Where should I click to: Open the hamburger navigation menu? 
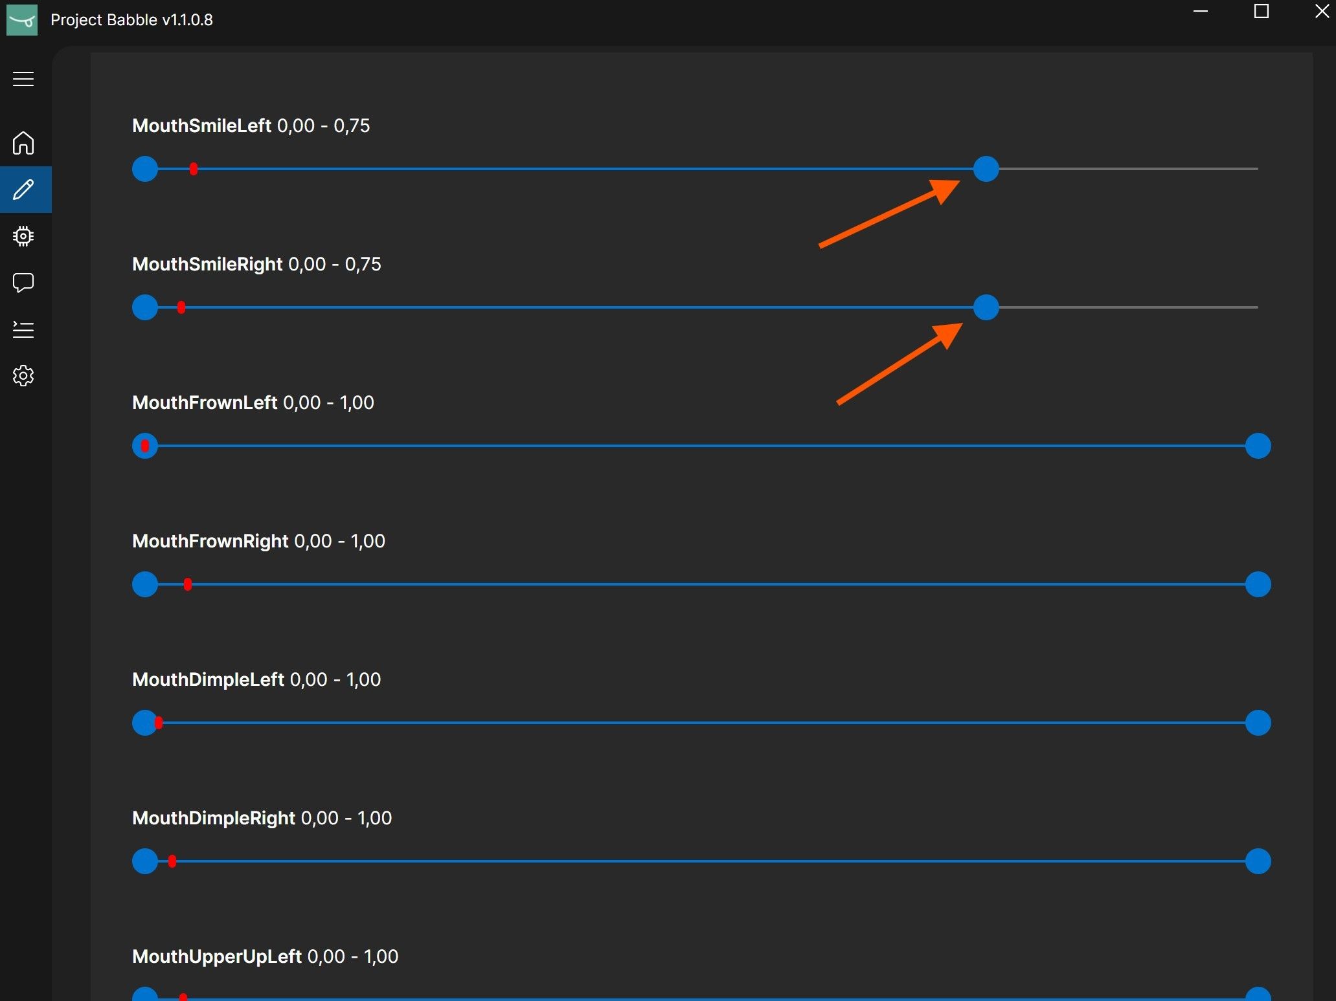(x=23, y=78)
